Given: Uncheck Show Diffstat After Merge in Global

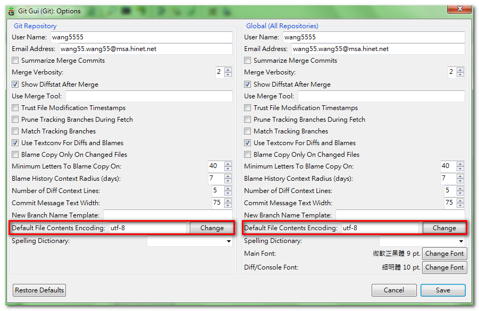Looking at the screenshot, I should pos(248,85).
